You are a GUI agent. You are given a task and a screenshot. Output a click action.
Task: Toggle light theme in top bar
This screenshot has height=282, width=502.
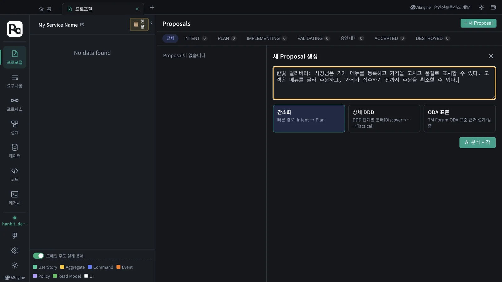coord(481,8)
